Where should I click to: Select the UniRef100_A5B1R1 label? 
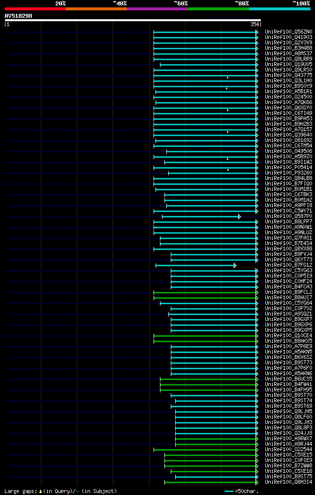[288, 91]
